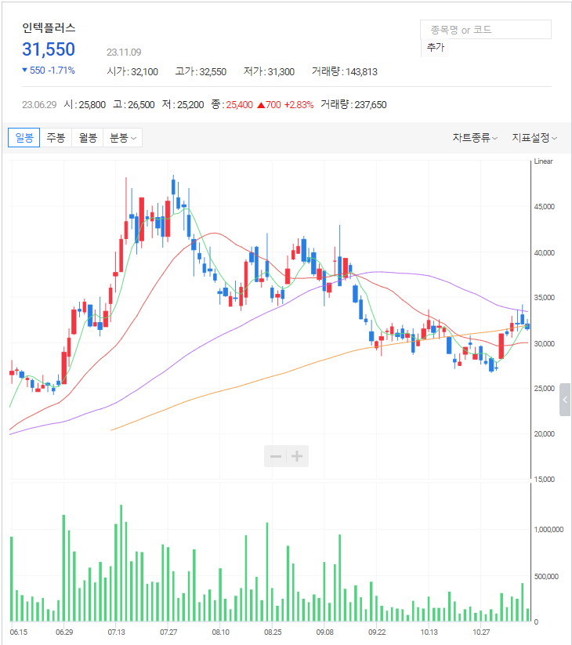
Task: Click the 09.08 date axis label
Action: (325, 632)
